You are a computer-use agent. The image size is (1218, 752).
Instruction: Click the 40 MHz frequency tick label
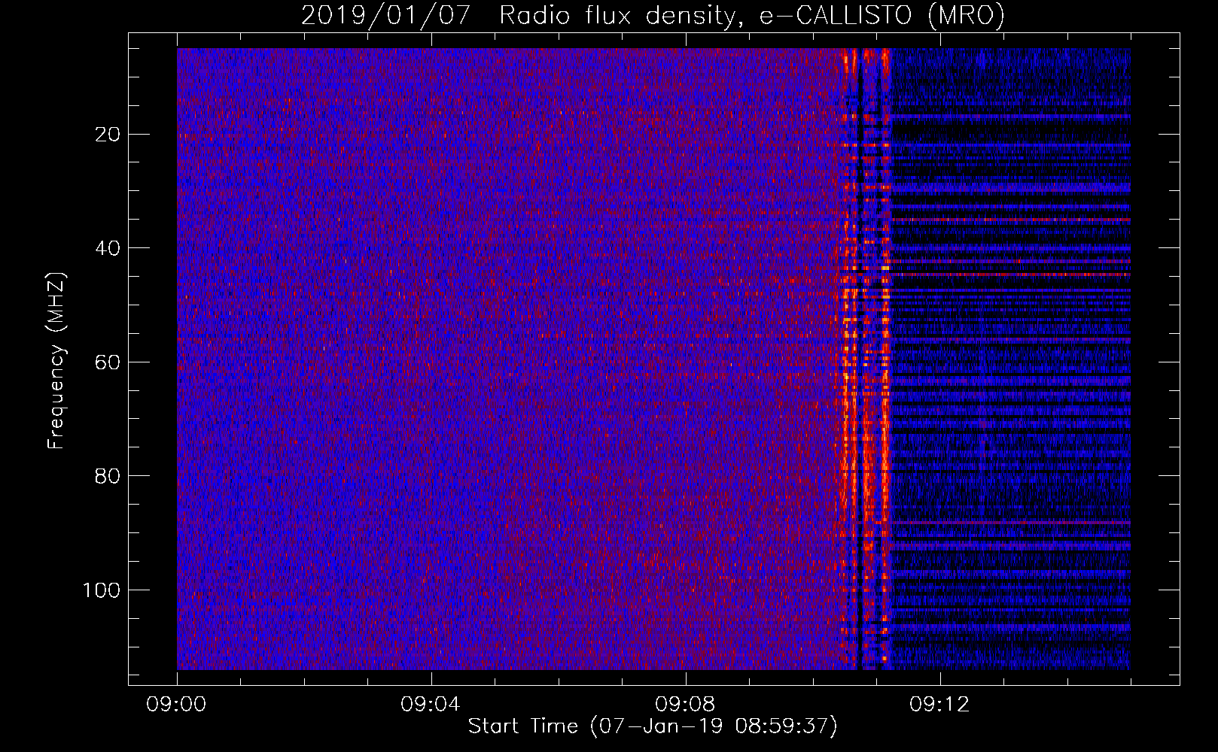[x=108, y=248]
